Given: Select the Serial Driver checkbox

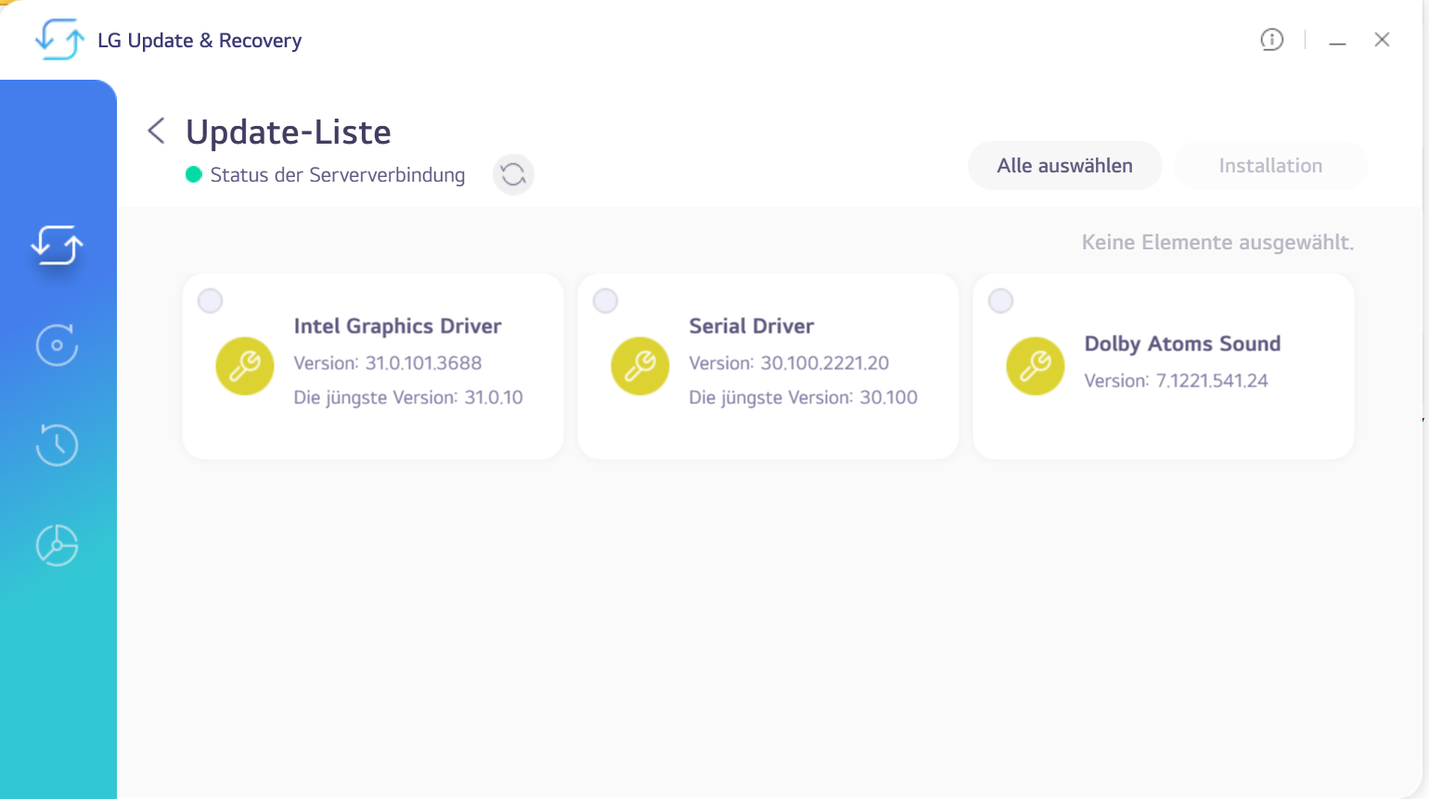Looking at the screenshot, I should point(606,301).
